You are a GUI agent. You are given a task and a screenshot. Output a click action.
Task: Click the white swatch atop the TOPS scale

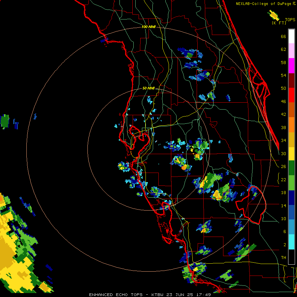pos(291,36)
